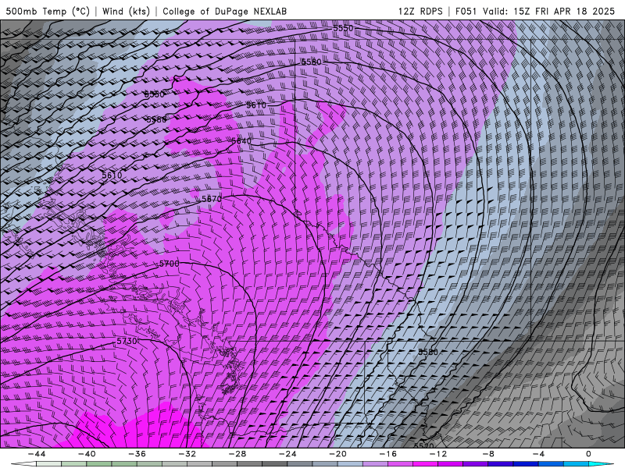Viewport: 625px width, 468px height.
Task: Click the "F051" forecast hour text
Action: tap(466, 11)
